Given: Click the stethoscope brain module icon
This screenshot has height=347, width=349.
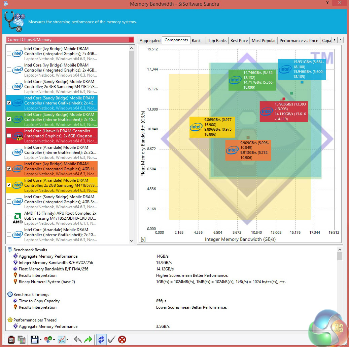Looking at the screenshot, I should pos(15,21).
